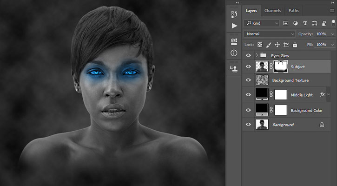The image size is (337, 186).
Task: Expand the Eyes Glow group
Action: (x=257, y=55)
